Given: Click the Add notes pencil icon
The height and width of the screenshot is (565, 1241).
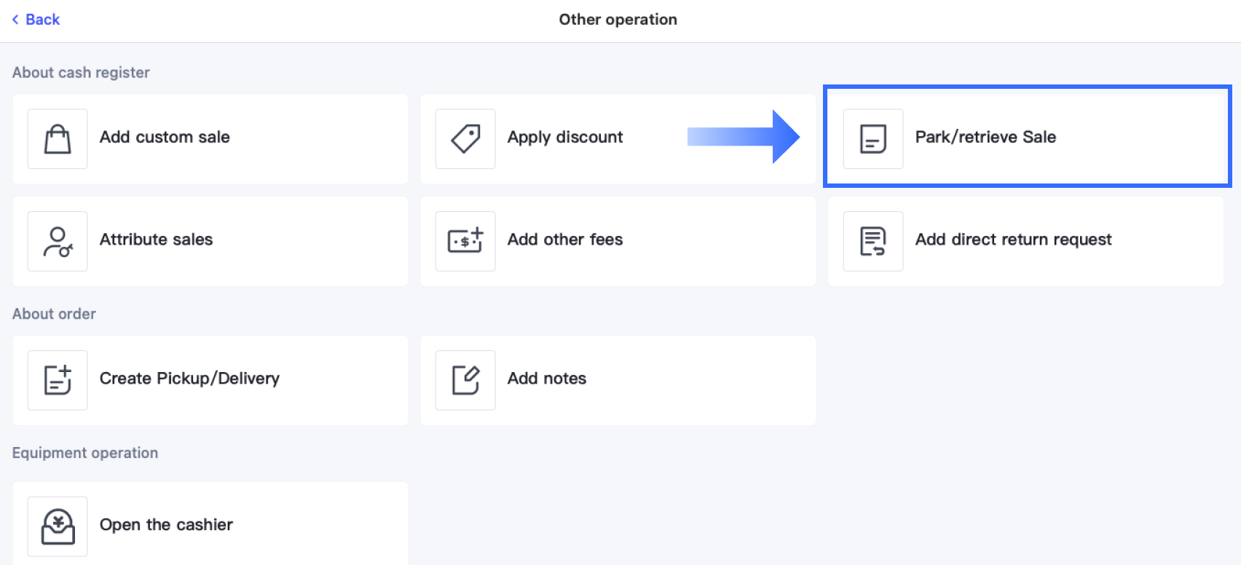Looking at the screenshot, I should click(x=465, y=380).
